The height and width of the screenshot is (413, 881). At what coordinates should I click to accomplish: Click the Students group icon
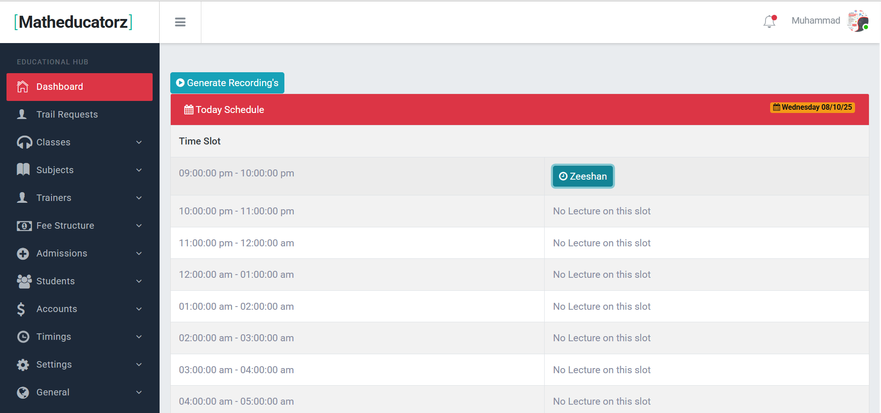coord(24,281)
